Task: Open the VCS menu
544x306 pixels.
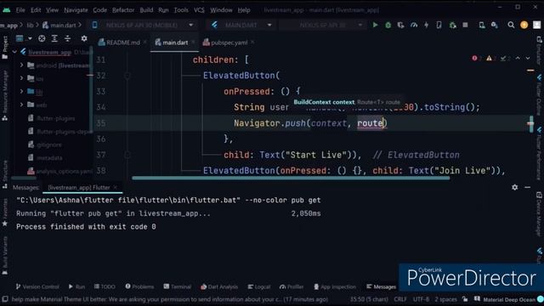Action: (199, 10)
